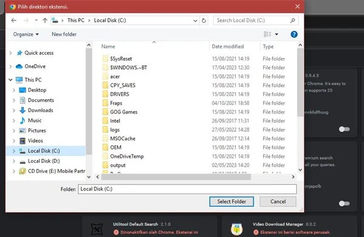Select the Pictures icon in the tree
The image size is (364, 237).
point(22,131)
